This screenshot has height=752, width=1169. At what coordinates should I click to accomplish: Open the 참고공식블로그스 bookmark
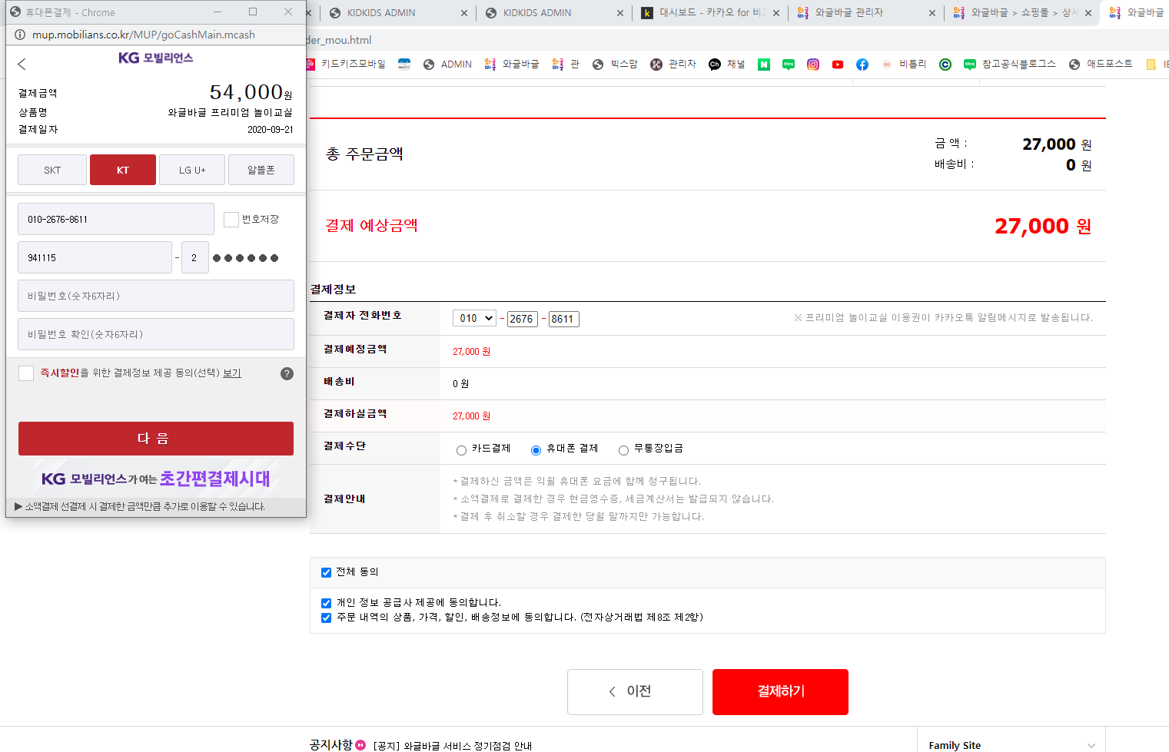pos(1010,65)
